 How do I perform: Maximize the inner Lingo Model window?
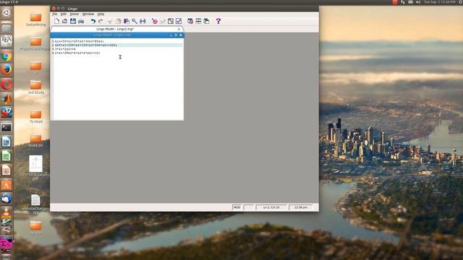[x=176, y=35]
